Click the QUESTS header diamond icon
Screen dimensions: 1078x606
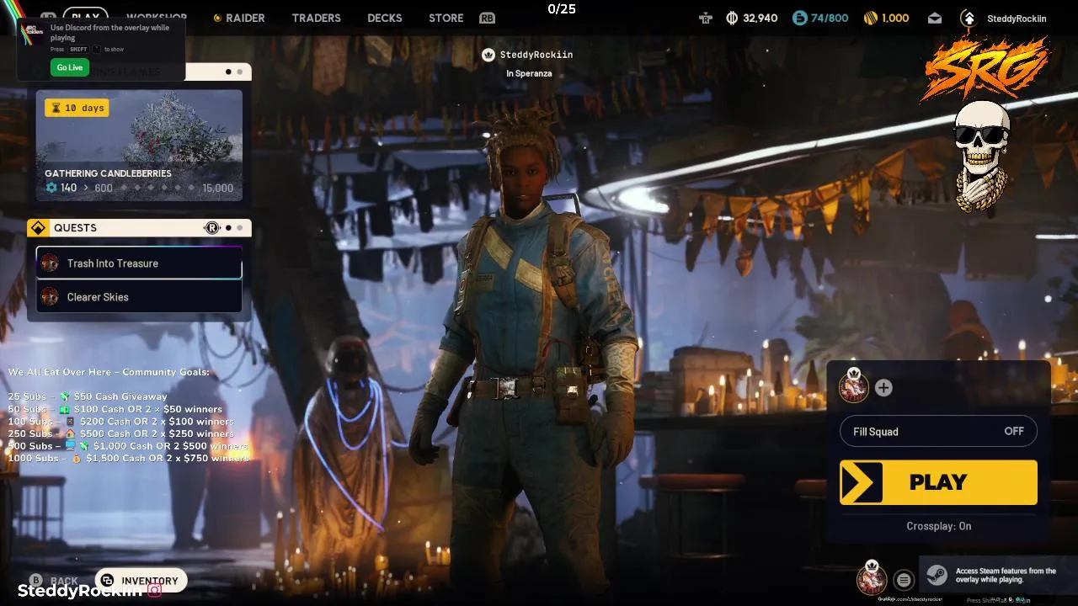click(x=38, y=228)
